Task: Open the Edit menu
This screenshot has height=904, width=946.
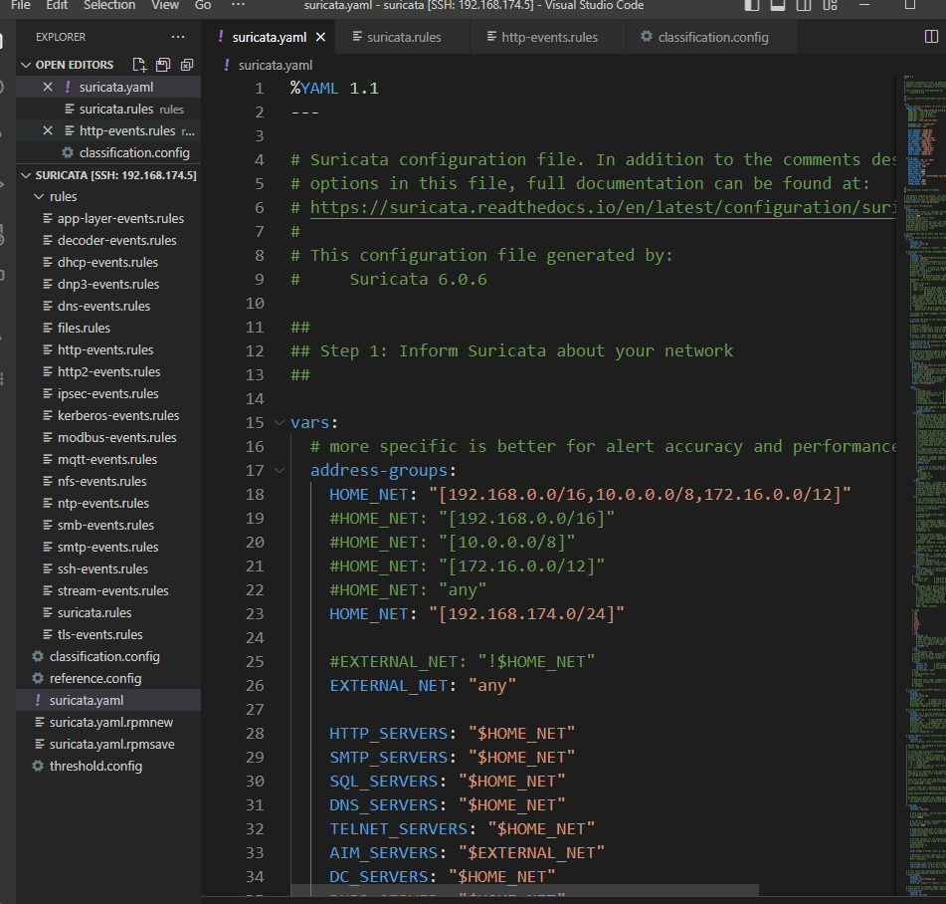Action: point(57,5)
